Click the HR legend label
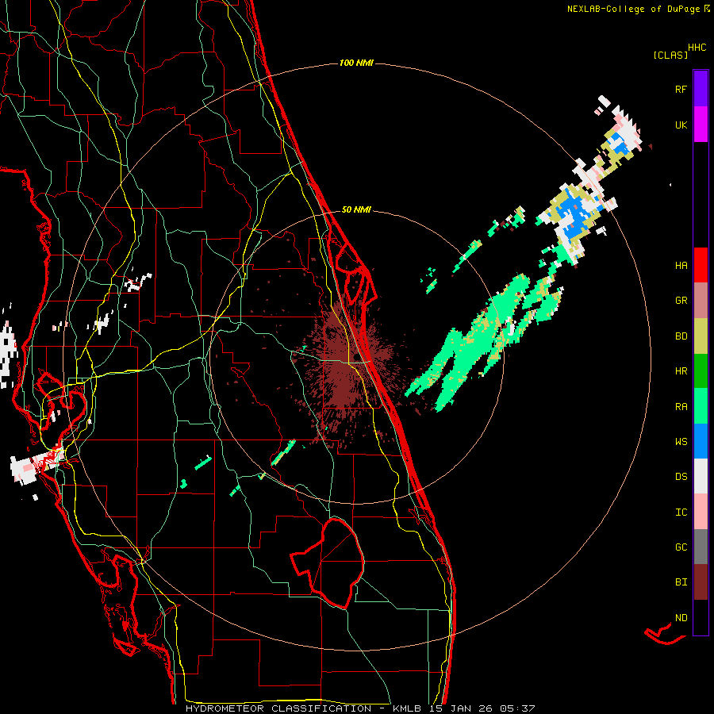 point(681,371)
